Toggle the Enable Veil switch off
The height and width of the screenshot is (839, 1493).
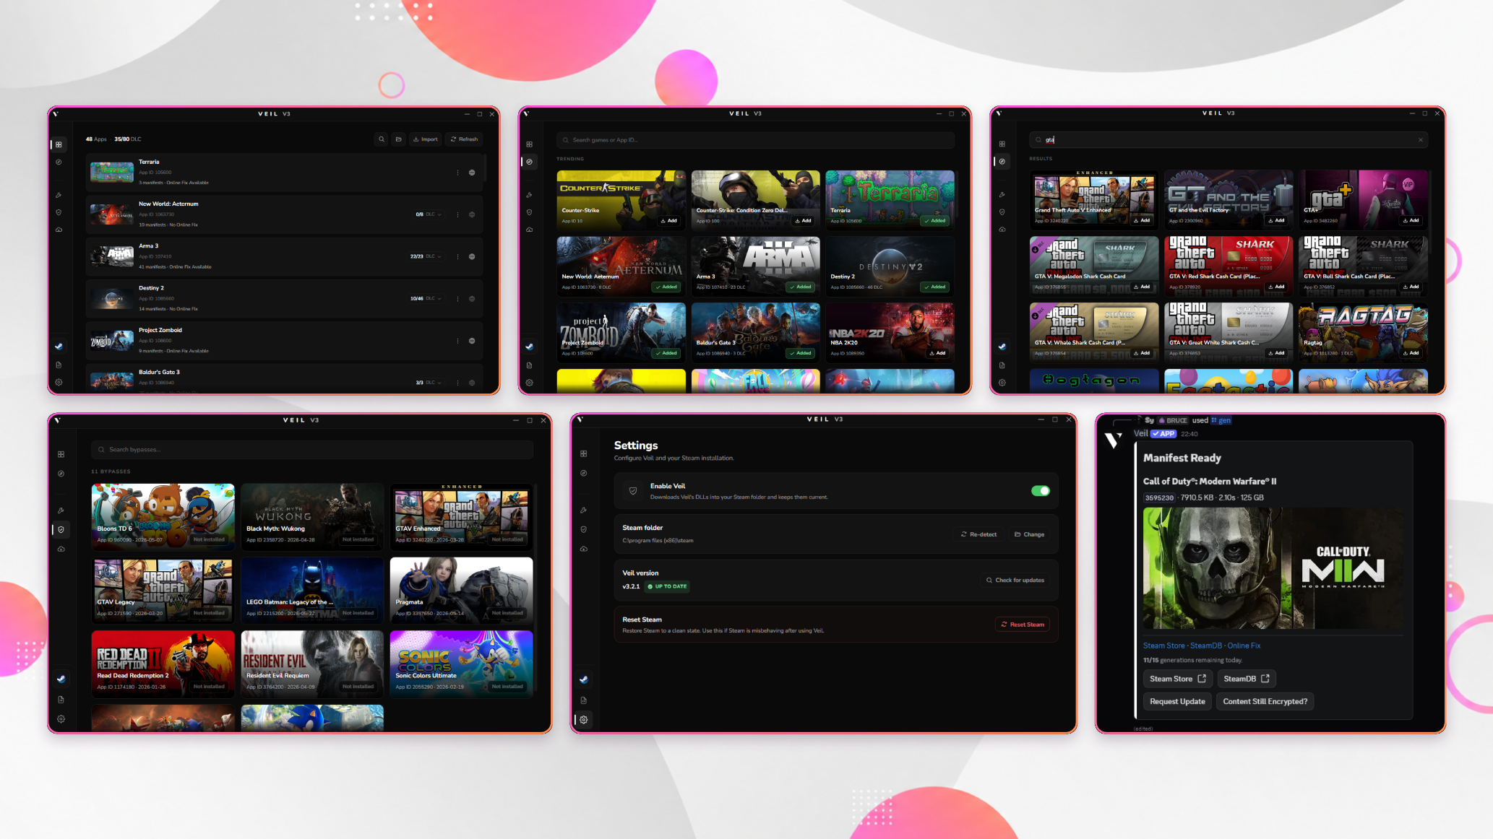tap(1041, 491)
